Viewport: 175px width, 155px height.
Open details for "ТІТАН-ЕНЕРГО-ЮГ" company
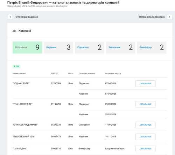pos(146,104)
